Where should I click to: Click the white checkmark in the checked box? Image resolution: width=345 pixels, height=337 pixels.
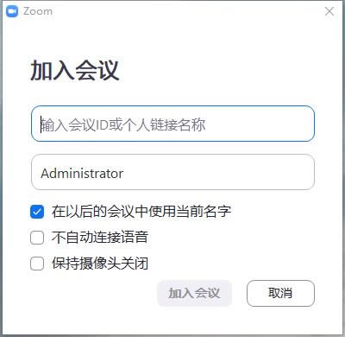click(x=37, y=212)
